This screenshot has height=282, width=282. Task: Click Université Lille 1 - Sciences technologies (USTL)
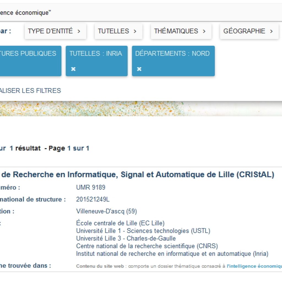(143, 231)
